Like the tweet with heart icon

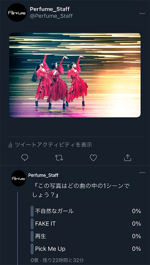[x=93, y=158]
